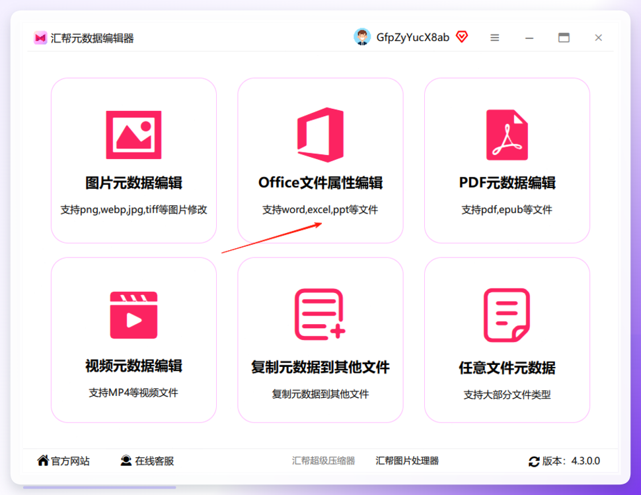Viewport: 641px width, 495px height.
Task: Click the video clapperboard icon
Action: click(133, 315)
